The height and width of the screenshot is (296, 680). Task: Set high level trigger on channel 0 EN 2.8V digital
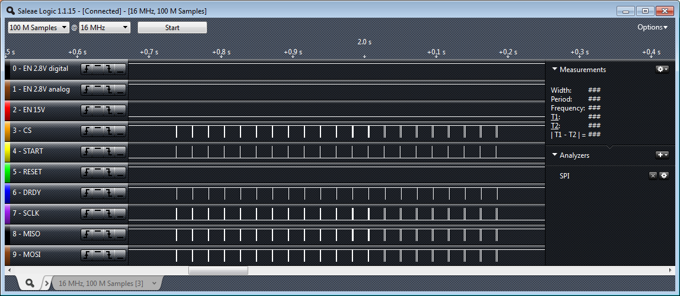pos(98,69)
